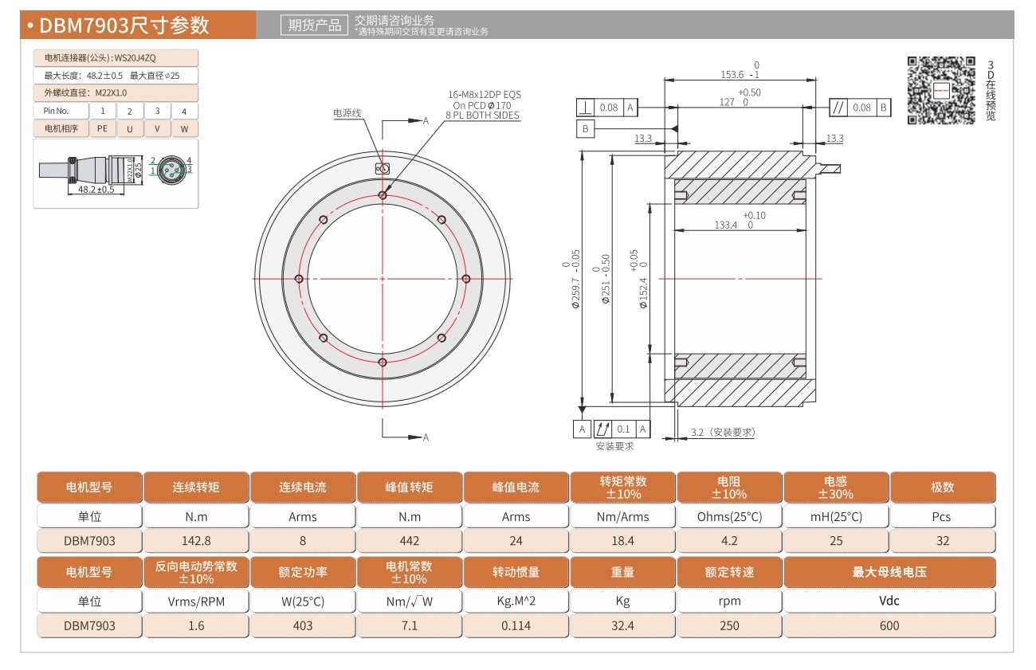The width and height of the screenshot is (1036, 670).
Task: Select the 8 PL BOTH SIDES note
Action: (482, 116)
